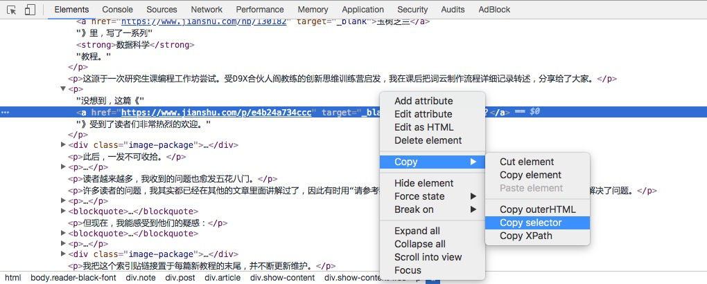Select Copy XPath in the submenu

coord(525,236)
